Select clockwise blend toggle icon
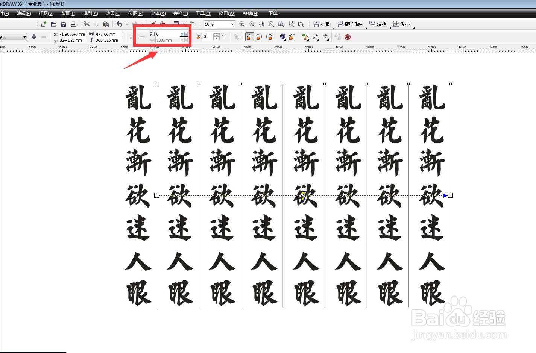Image resolution: width=536 pixels, height=353 pixels. click(259, 37)
